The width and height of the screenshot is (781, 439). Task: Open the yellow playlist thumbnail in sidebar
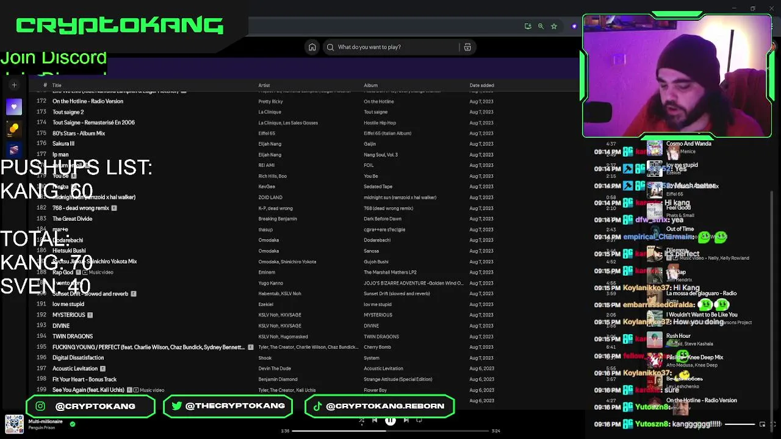point(14,129)
